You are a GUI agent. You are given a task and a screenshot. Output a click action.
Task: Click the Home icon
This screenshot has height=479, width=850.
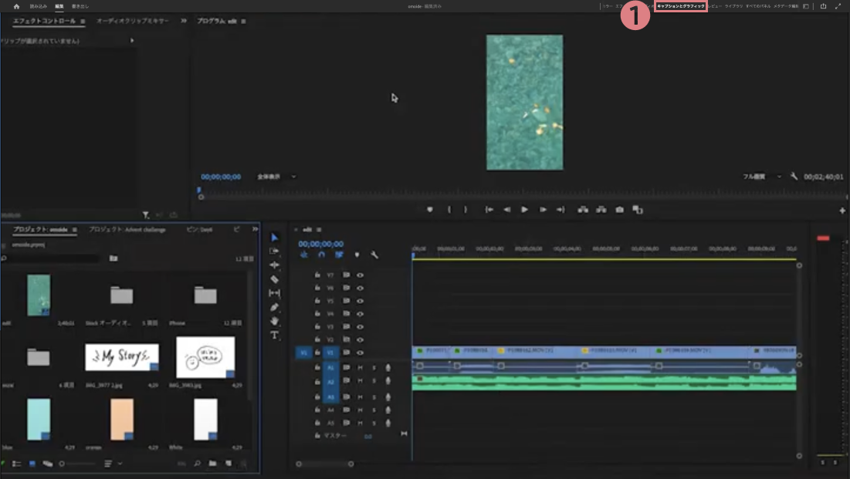coord(16,6)
